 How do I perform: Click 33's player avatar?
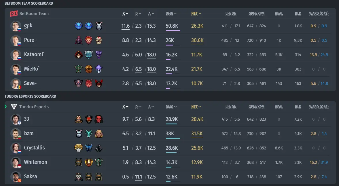(x=16, y=119)
